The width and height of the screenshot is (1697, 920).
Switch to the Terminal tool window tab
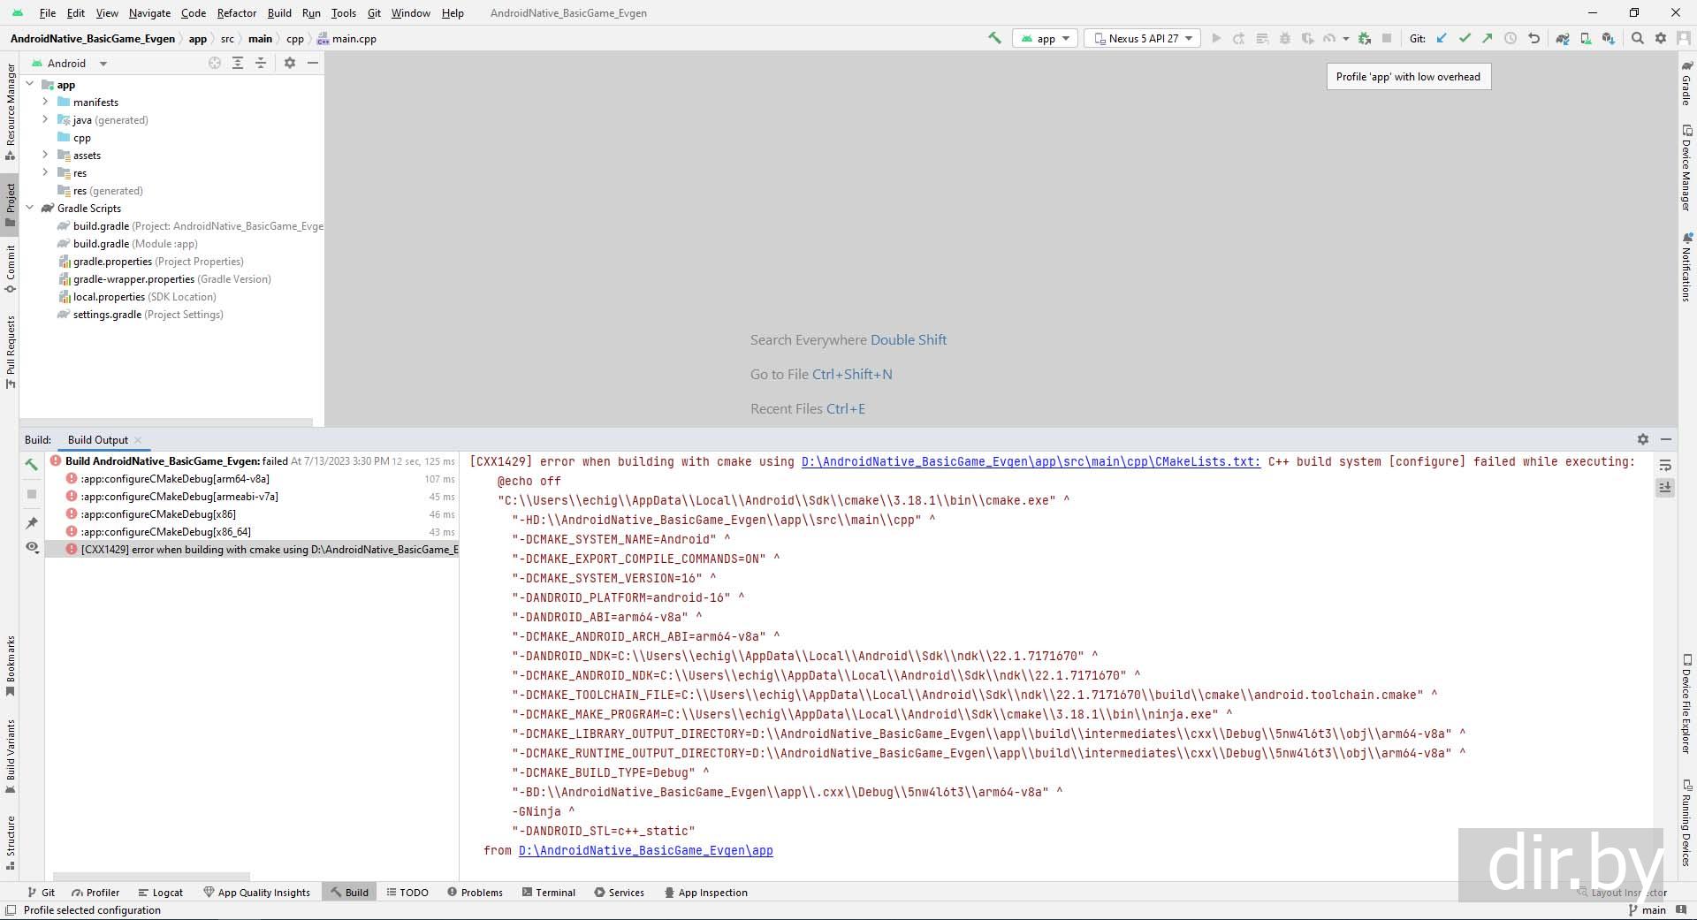(x=548, y=893)
